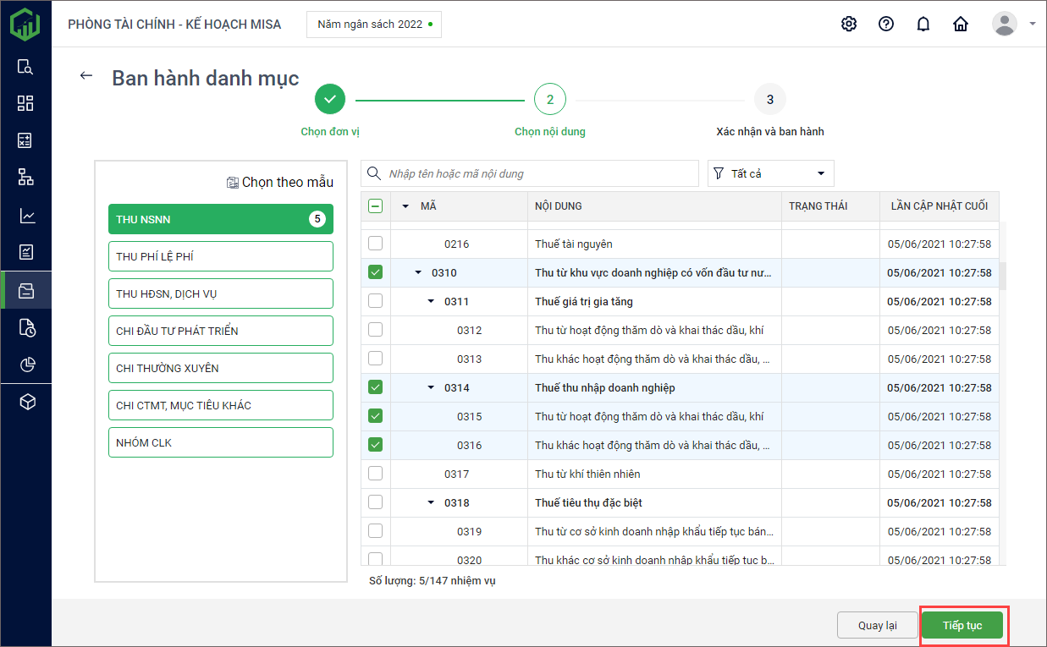The image size is (1047, 647).
Task: Click the back arrow beside Ban hành danh mục
Action: (85, 75)
